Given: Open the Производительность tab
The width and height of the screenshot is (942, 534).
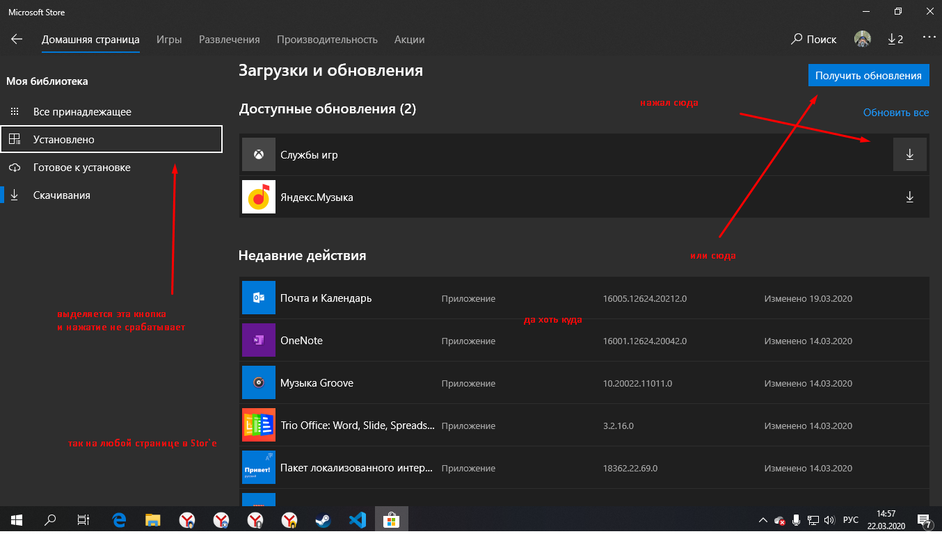Looking at the screenshot, I should (327, 40).
